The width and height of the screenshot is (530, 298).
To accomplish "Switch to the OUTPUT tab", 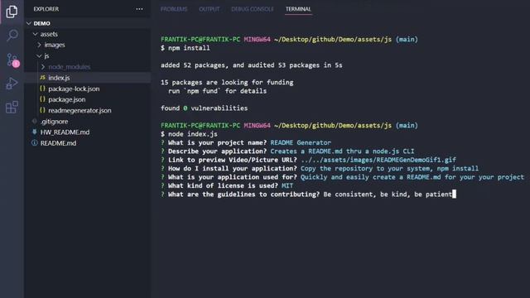I will click(210, 9).
